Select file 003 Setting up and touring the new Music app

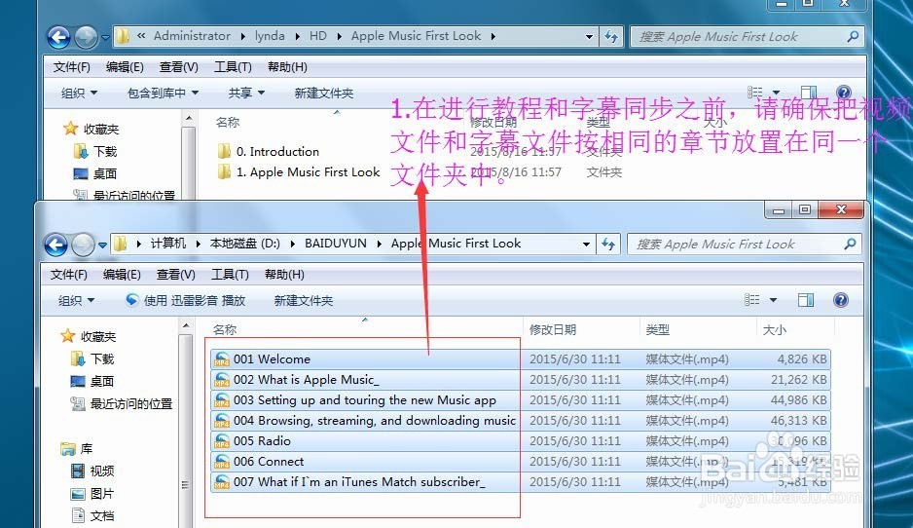[521, 399]
